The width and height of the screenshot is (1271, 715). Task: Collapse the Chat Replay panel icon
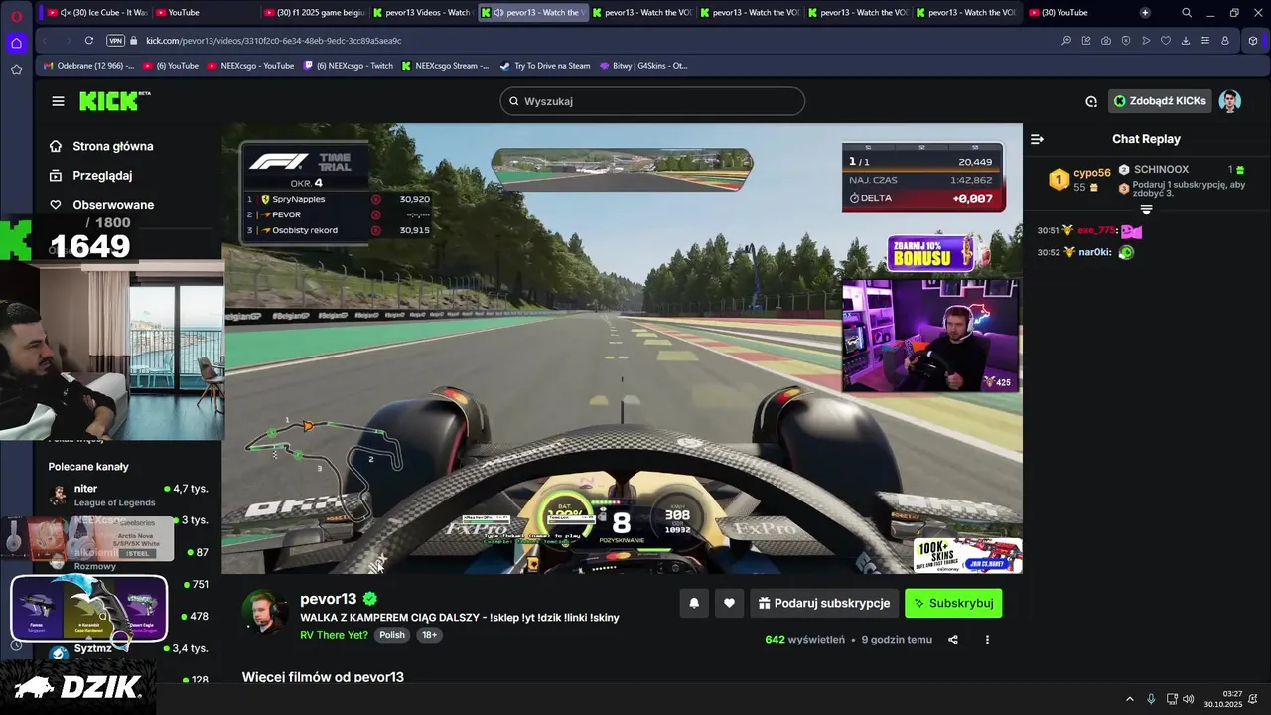(x=1037, y=139)
